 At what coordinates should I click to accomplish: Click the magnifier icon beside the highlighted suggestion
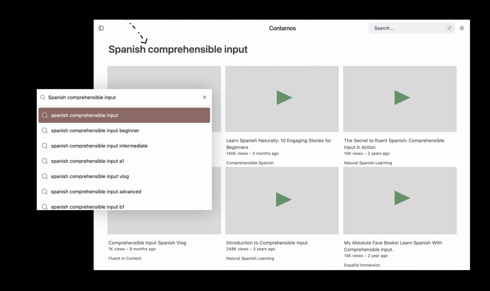coord(45,115)
